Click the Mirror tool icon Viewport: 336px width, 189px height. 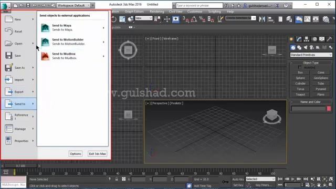[x=262, y=19]
